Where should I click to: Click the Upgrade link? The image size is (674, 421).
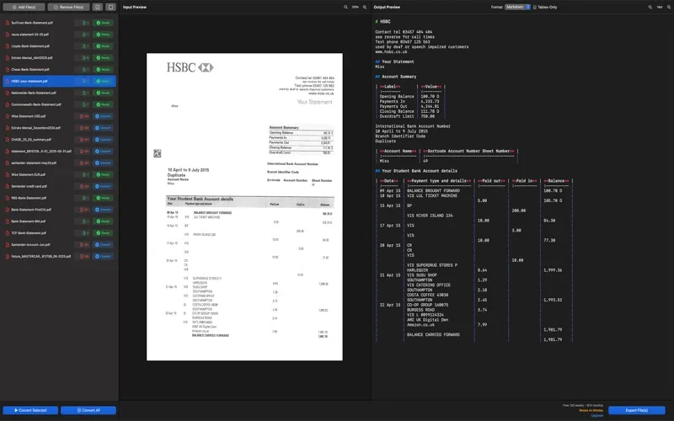click(x=597, y=415)
